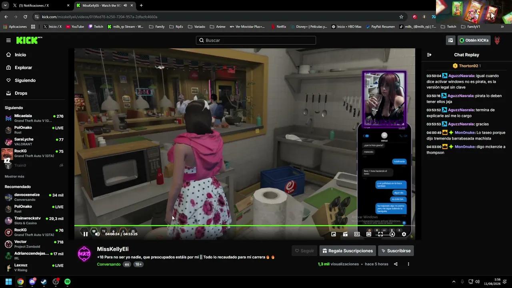Open Steam from the taskbar
Viewport: 512px width, 288px height.
pyautogui.click(x=44, y=282)
